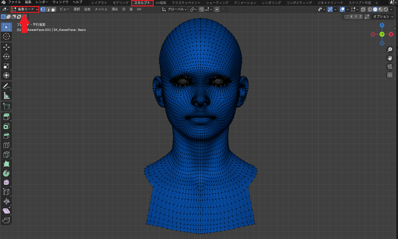The width and height of the screenshot is (398, 239).
Task: Switch to the UV編集 workspace tab
Action: click(161, 3)
